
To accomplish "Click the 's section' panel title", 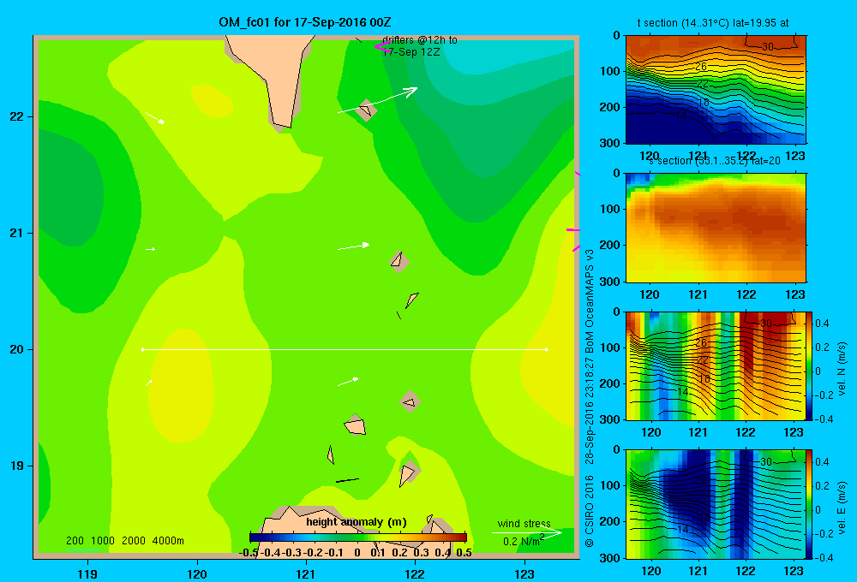I will [x=715, y=161].
